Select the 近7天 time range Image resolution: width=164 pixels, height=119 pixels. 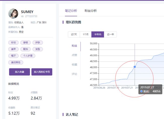[x=74, y=34]
